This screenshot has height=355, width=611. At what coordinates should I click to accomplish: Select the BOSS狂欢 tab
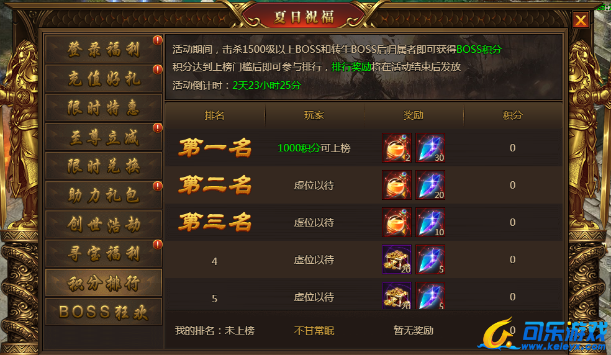(104, 312)
